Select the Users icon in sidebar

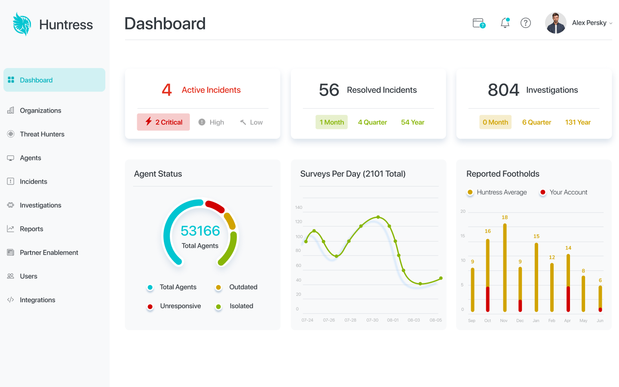[11, 276]
